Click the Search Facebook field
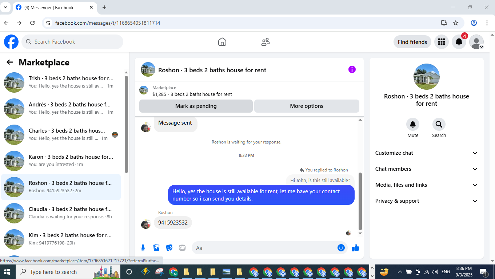 tap(72, 42)
